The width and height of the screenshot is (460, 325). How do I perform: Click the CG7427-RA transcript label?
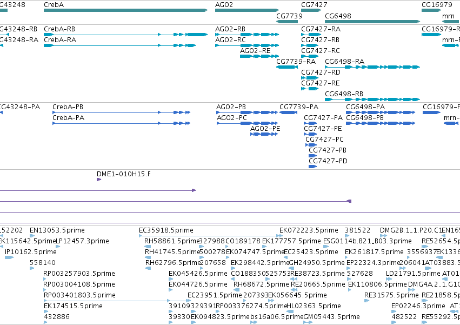(321, 29)
